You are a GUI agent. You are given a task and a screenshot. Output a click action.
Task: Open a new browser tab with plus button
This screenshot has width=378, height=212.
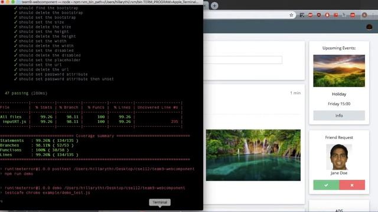pos(214,5)
